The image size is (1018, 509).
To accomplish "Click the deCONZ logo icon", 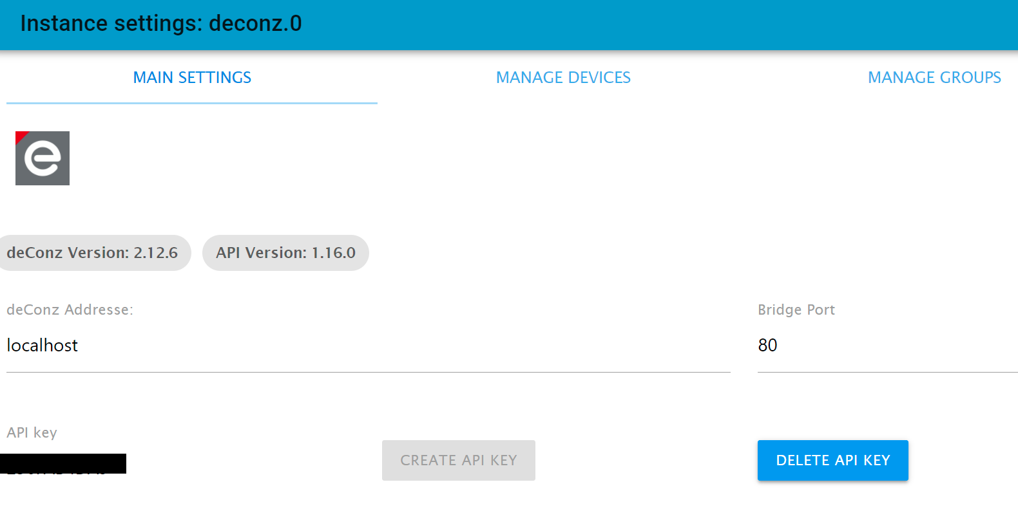I will tap(43, 158).
